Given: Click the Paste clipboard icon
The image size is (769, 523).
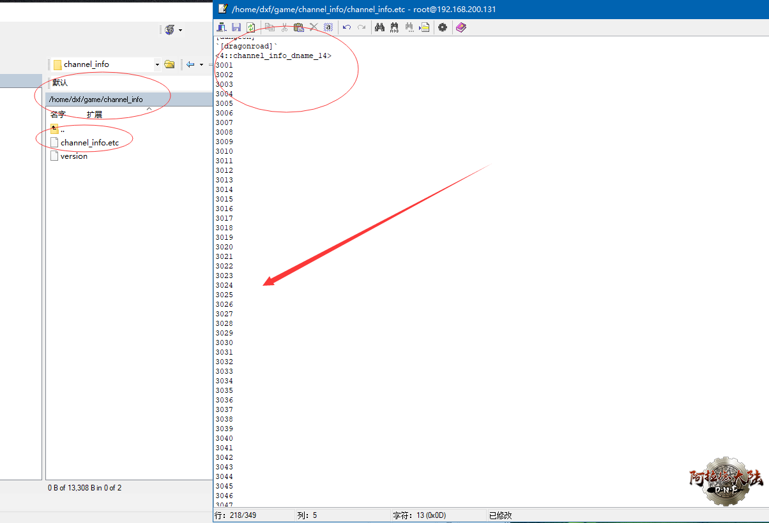Looking at the screenshot, I should [x=298, y=27].
